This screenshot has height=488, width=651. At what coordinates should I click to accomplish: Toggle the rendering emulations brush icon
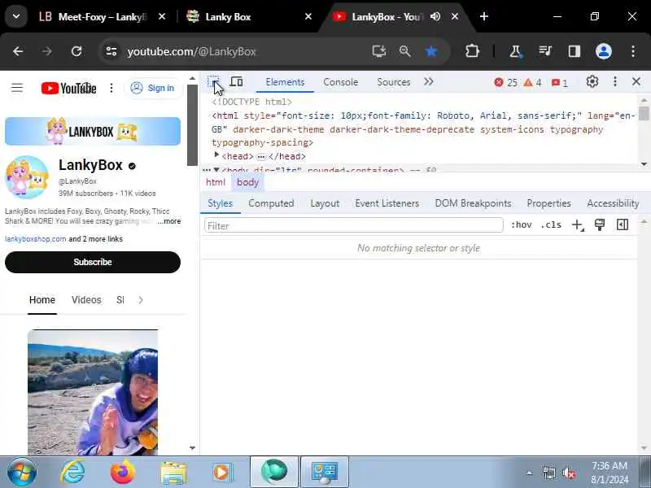(x=600, y=225)
